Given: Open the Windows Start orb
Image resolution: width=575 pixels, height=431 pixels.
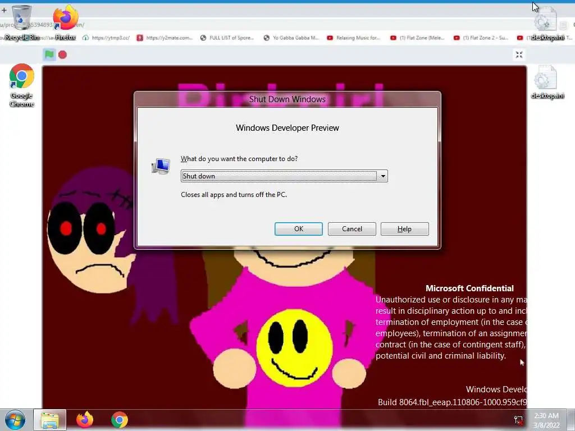Looking at the screenshot, I should [15, 420].
